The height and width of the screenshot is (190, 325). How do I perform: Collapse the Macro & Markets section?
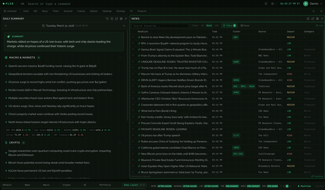click(x=120, y=58)
